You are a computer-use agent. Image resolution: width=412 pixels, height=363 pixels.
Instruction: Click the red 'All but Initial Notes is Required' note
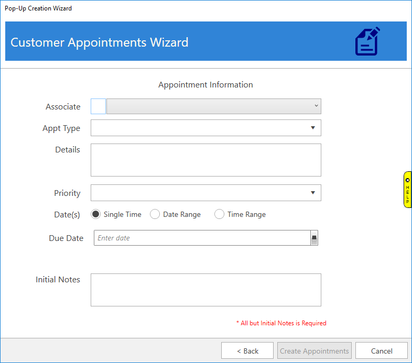click(x=281, y=323)
